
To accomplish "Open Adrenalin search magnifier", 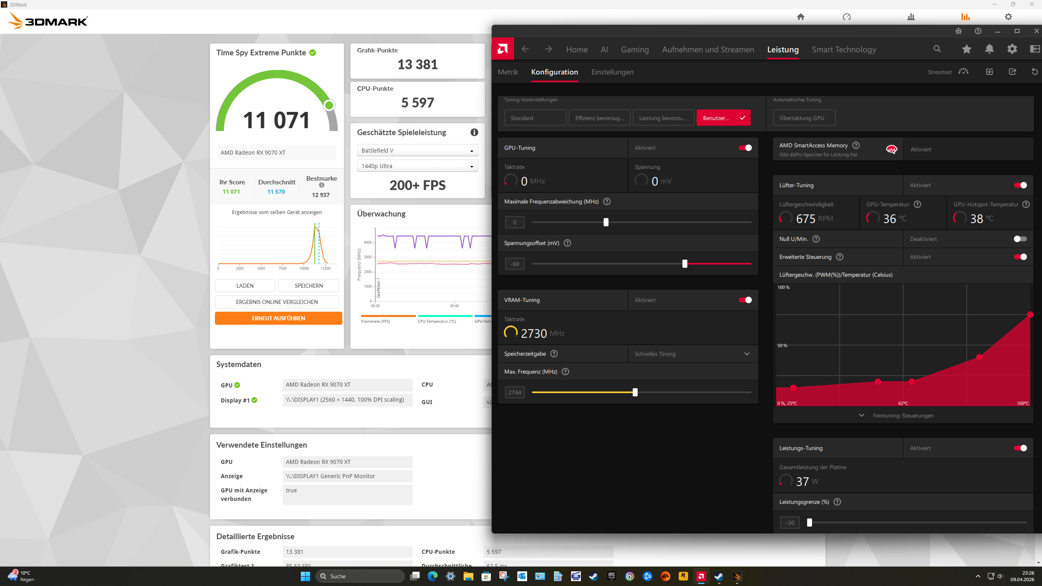I will (937, 49).
